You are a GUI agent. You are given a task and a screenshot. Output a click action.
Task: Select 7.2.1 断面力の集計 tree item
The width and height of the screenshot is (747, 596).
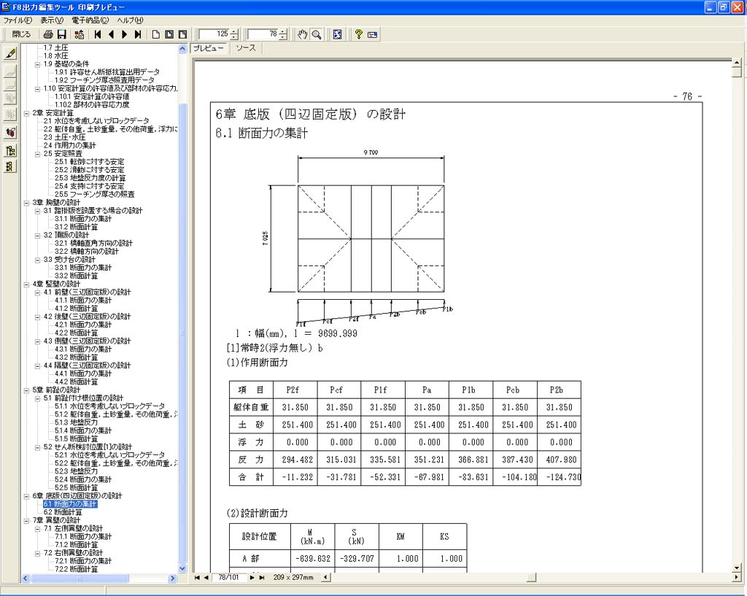point(83,561)
